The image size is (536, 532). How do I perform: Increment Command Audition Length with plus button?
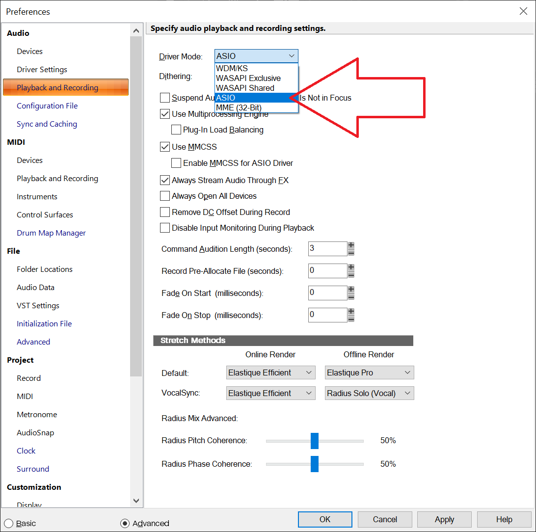351,245
